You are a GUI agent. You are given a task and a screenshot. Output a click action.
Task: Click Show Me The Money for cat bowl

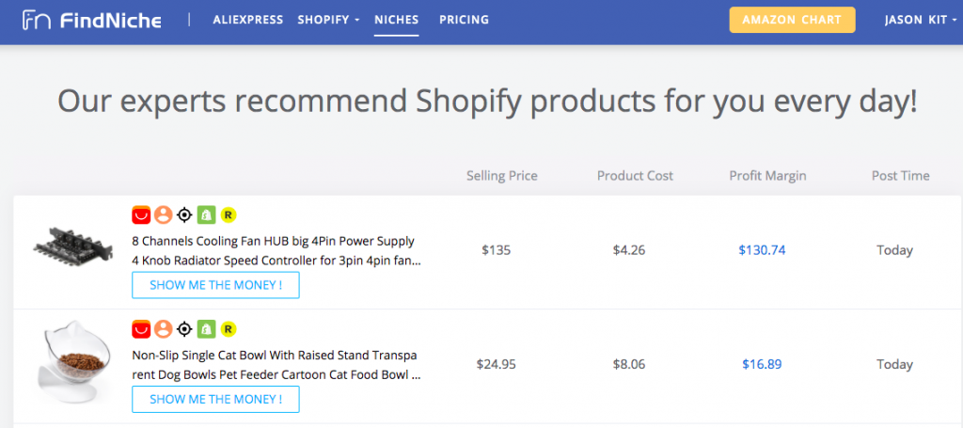[x=215, y=399]
